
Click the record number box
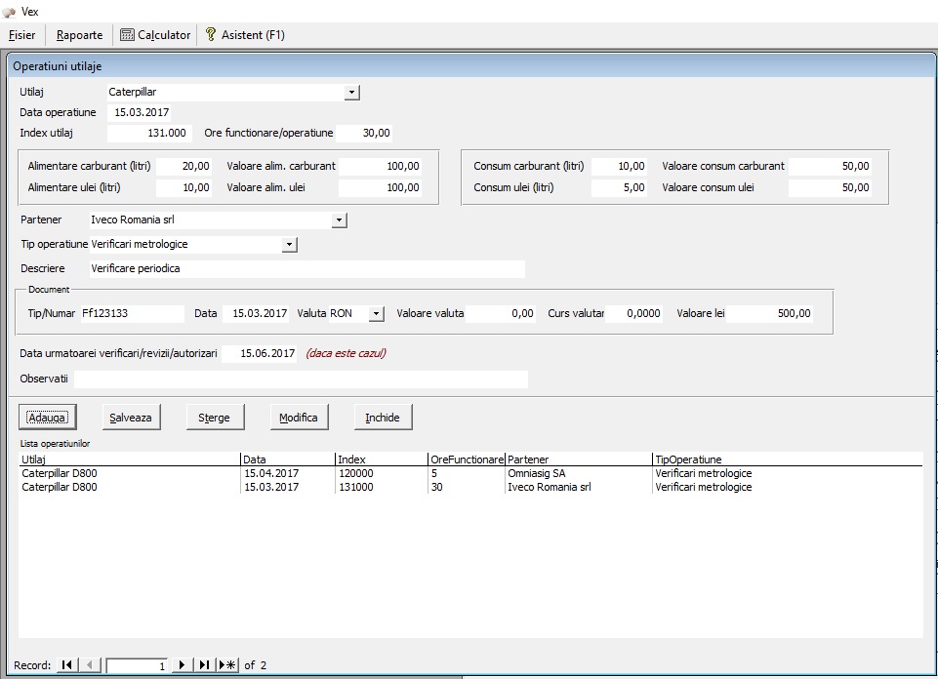coord(137,665)
